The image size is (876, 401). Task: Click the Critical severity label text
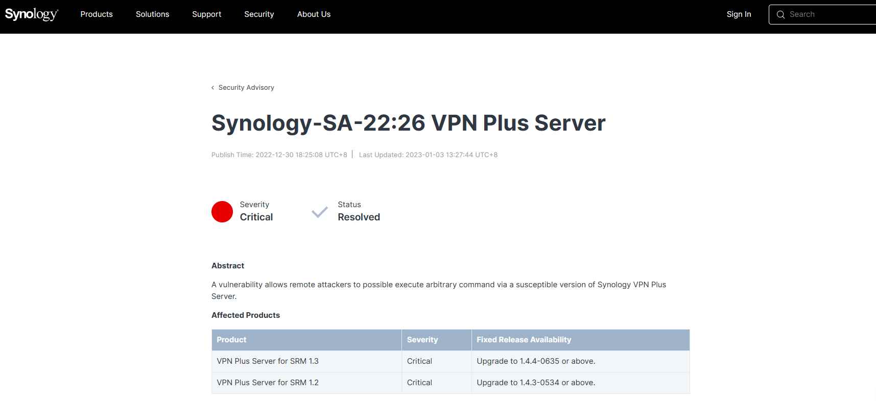(256, 217)
